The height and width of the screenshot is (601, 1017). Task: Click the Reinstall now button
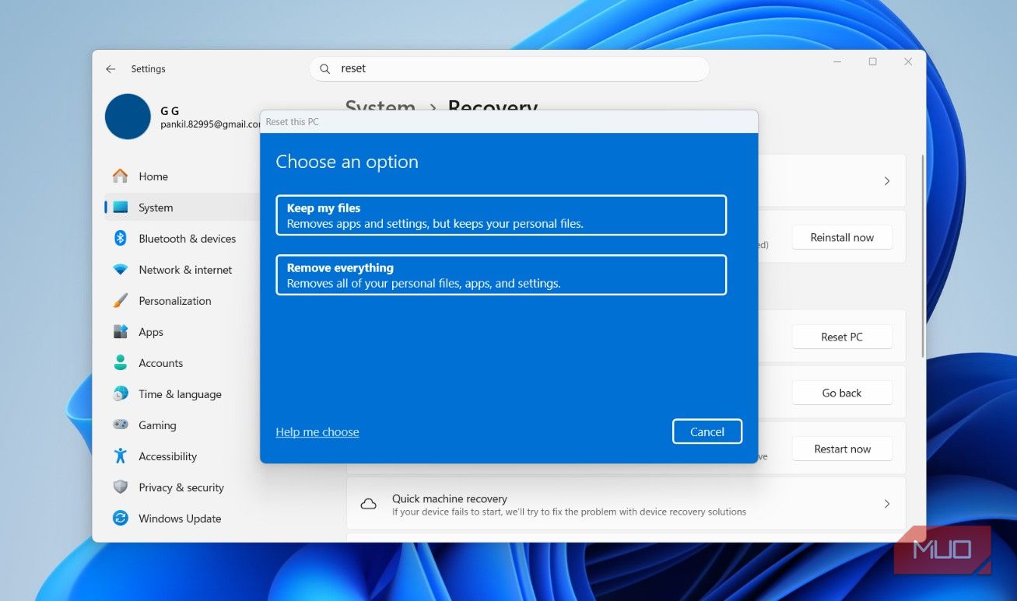pos(842,237)
